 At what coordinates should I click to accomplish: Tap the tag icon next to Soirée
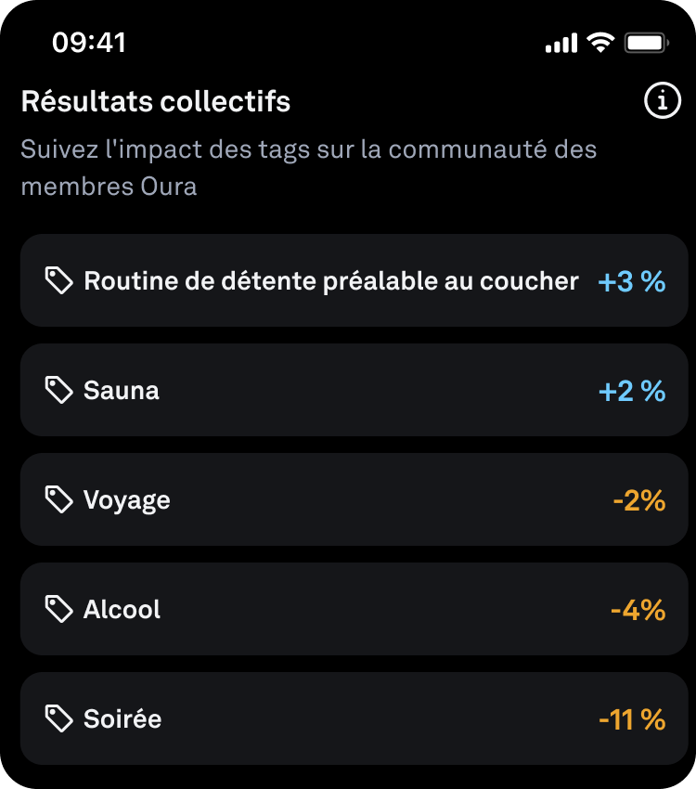tap(58, 719)
